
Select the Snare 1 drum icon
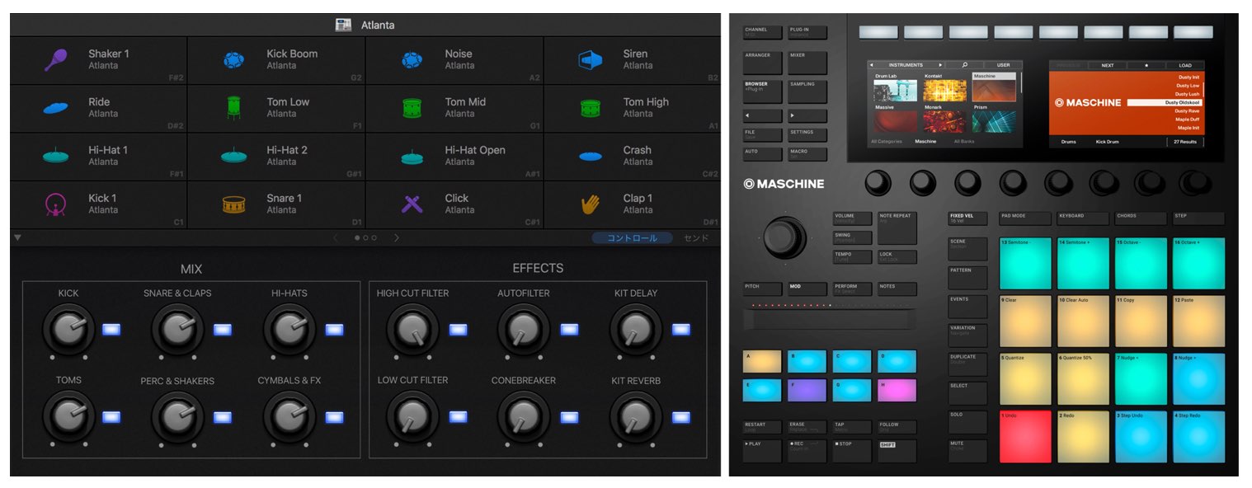point(233,203)
